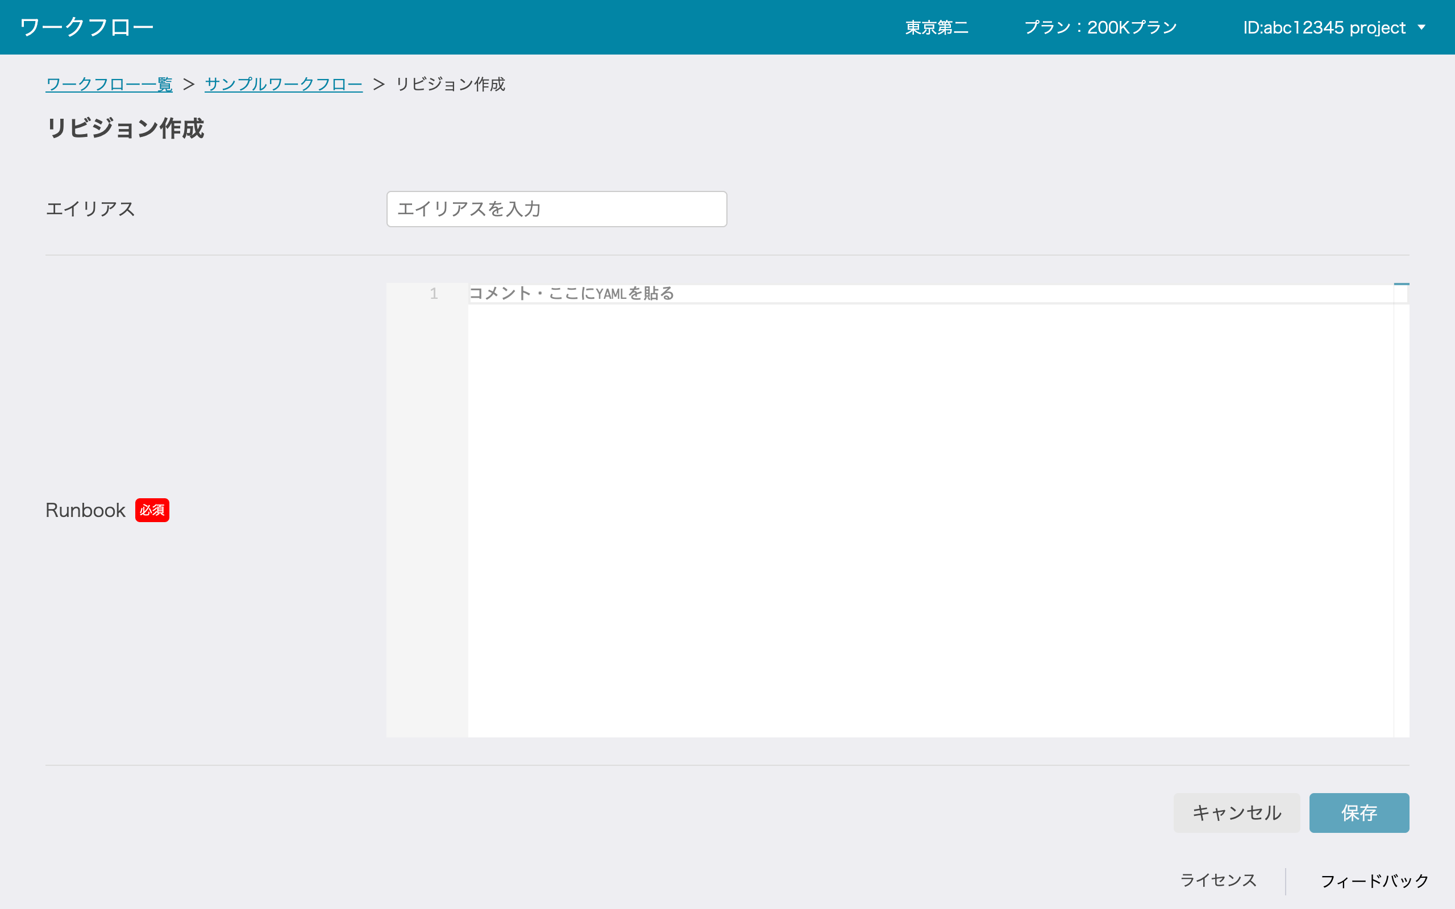Go to サンプルワークフロー breadcrumb link
Viewport: 1455px width, 909px height.
click(283, 84)
